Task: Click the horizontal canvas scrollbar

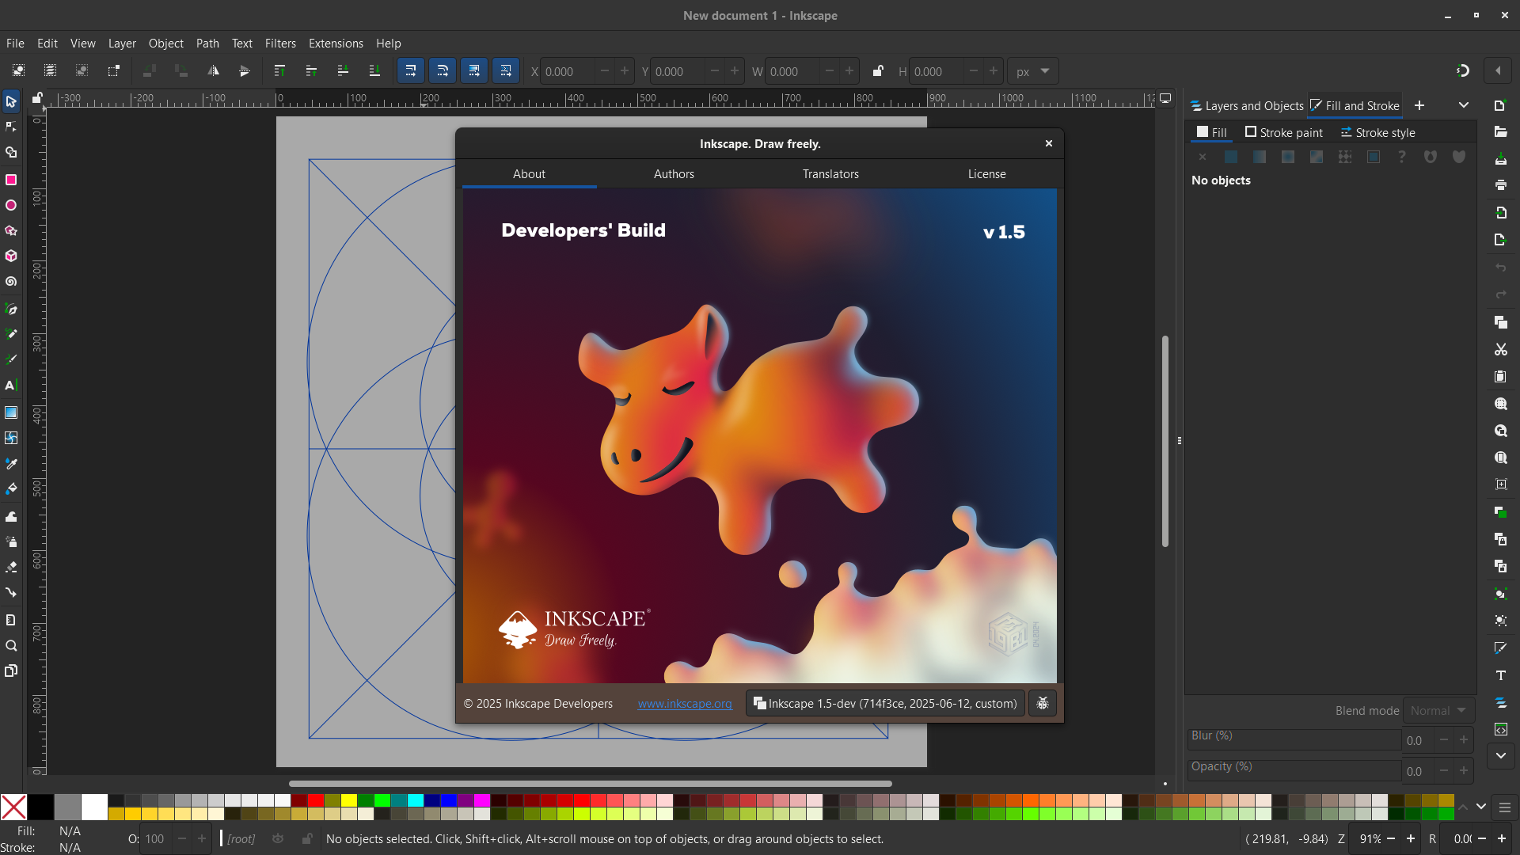Action: tap(591, 784)
